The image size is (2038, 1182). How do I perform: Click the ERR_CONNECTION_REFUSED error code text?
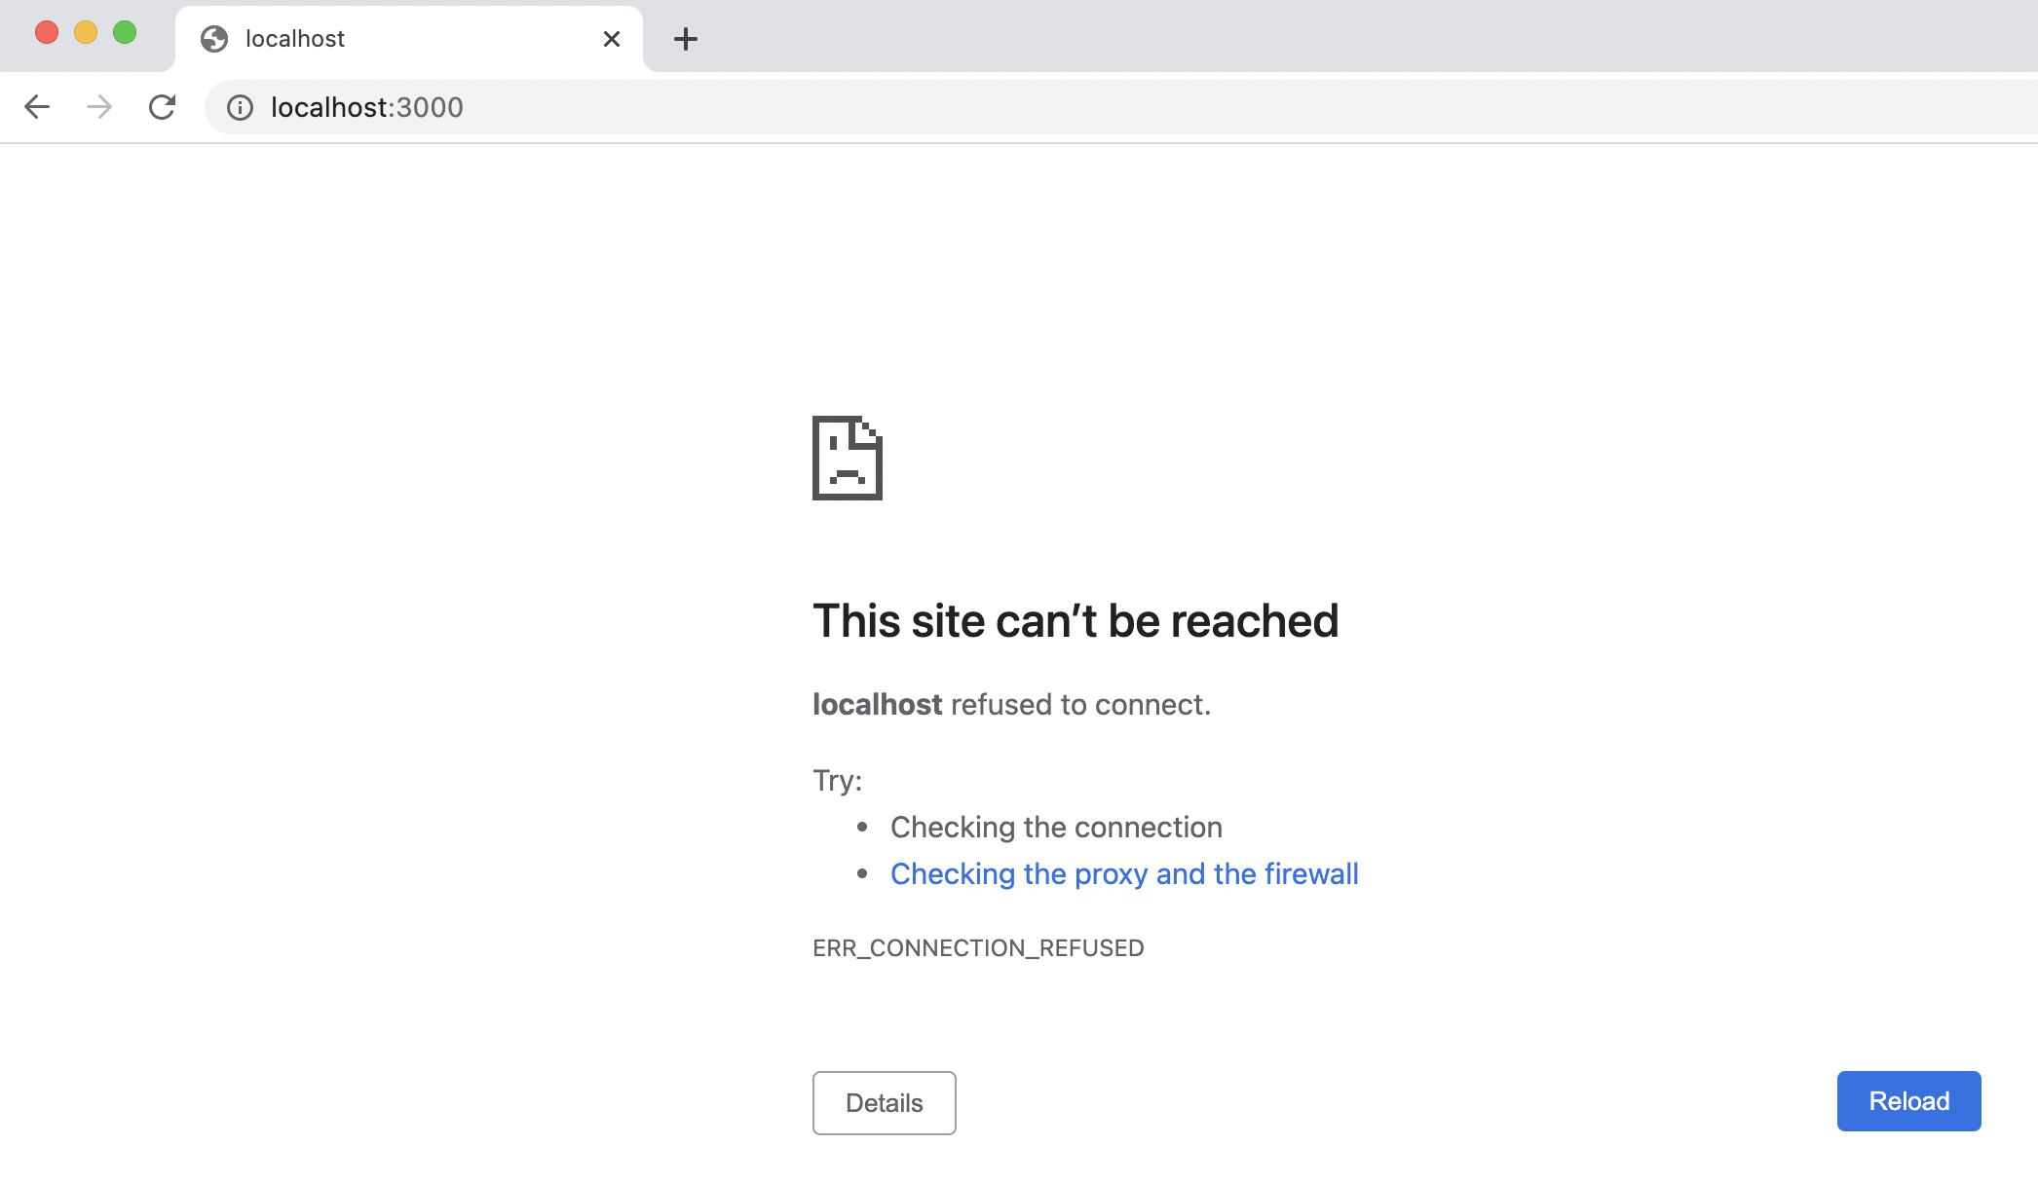(x=978, y=947)
